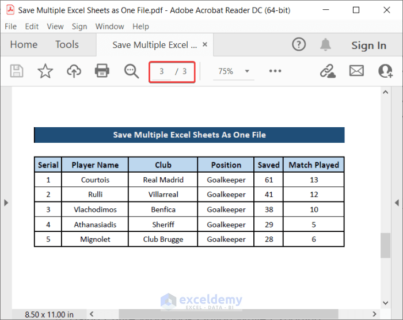Open the Window menu
The height and width of the screenshot is (320, 403).
click(109, 26)
